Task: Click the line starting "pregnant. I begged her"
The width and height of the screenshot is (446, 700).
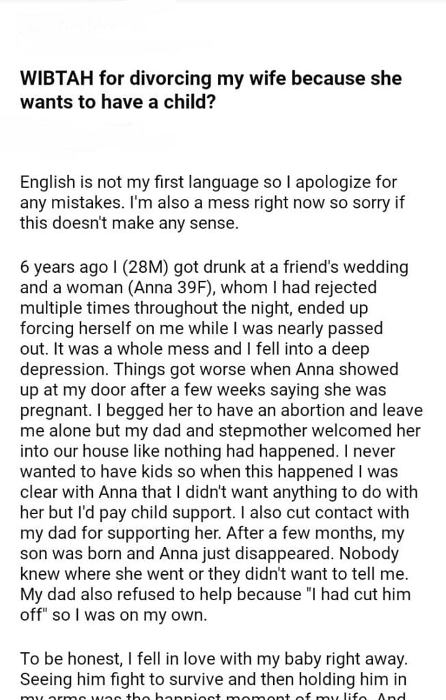Action: point(221,410)
